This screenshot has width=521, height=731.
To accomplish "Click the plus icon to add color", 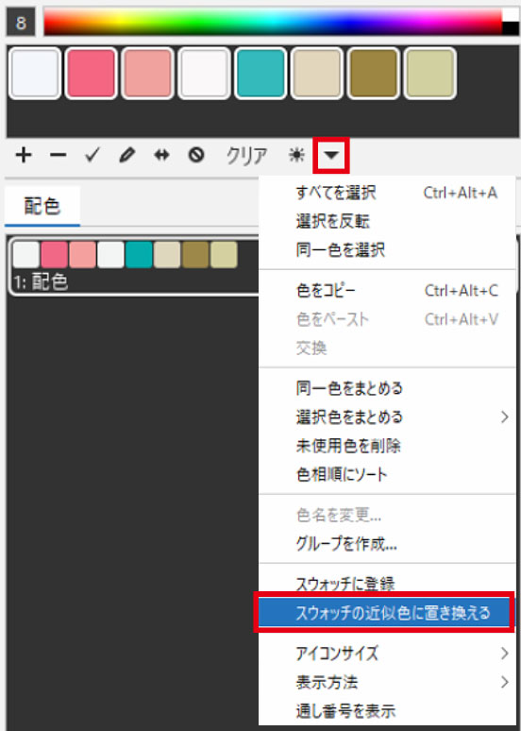I will point(24,155).
